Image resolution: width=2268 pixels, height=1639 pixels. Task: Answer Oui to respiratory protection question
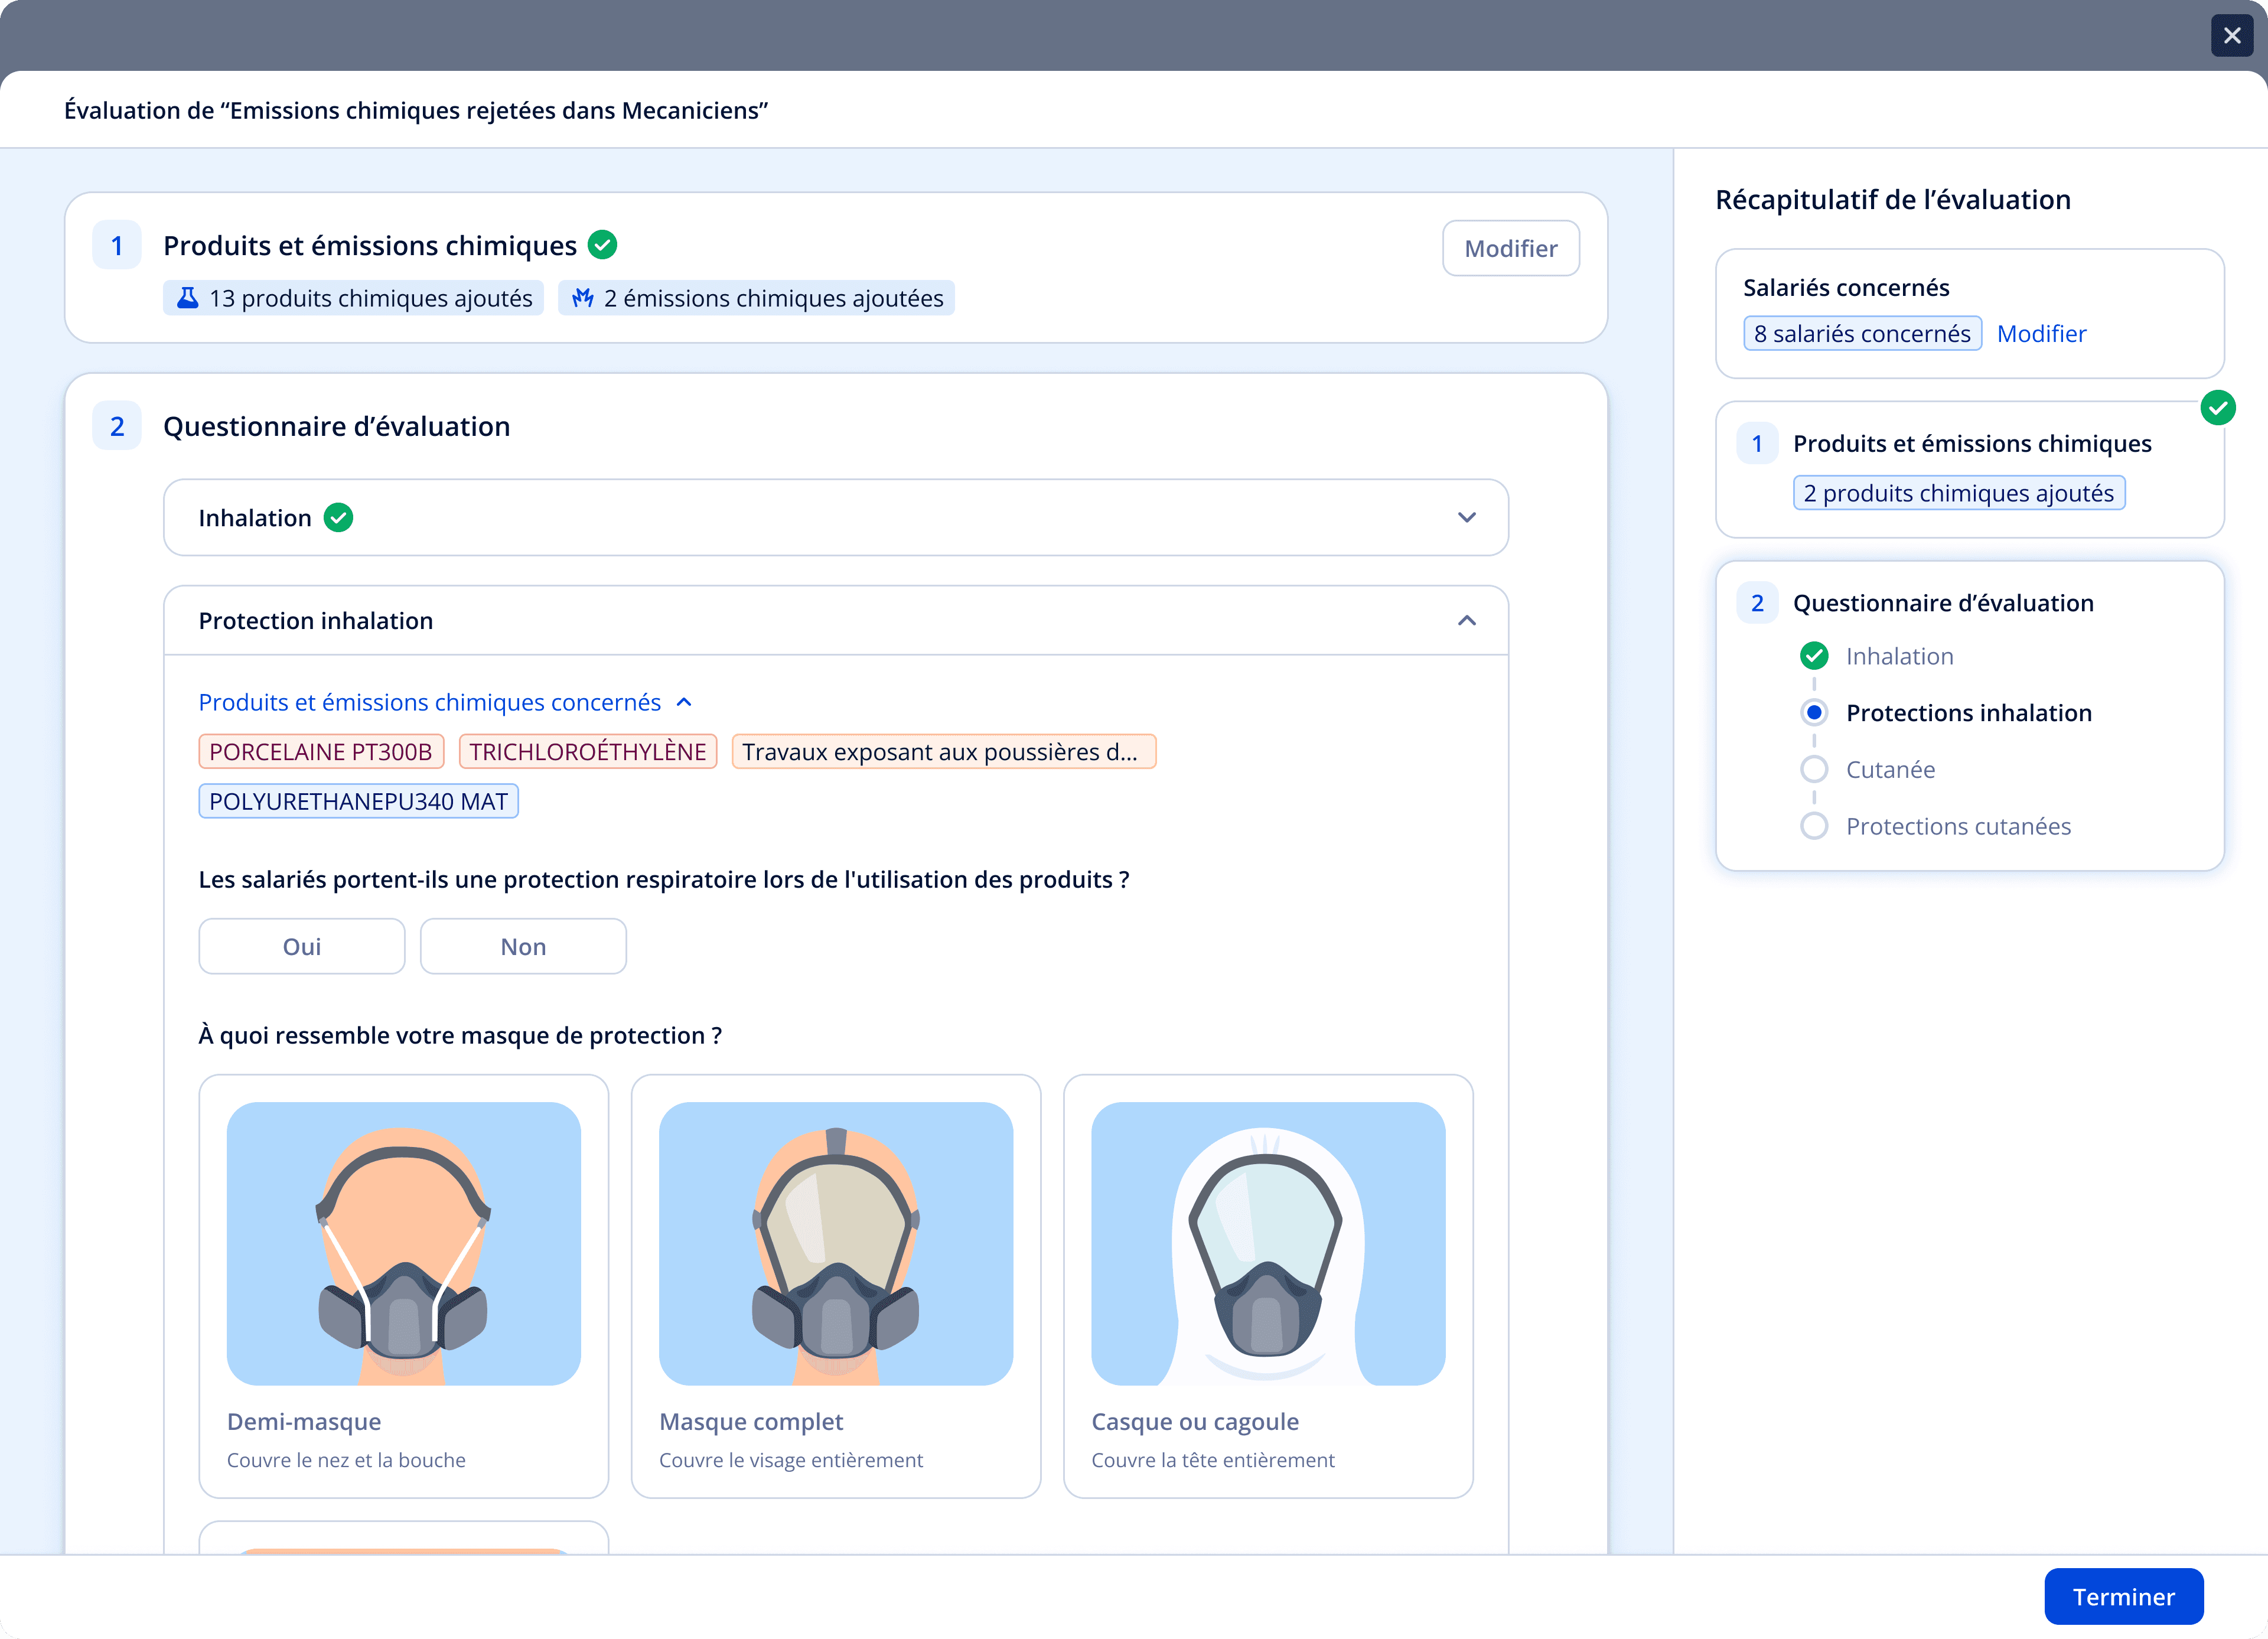pyautogui.click(x=301, y=946)
